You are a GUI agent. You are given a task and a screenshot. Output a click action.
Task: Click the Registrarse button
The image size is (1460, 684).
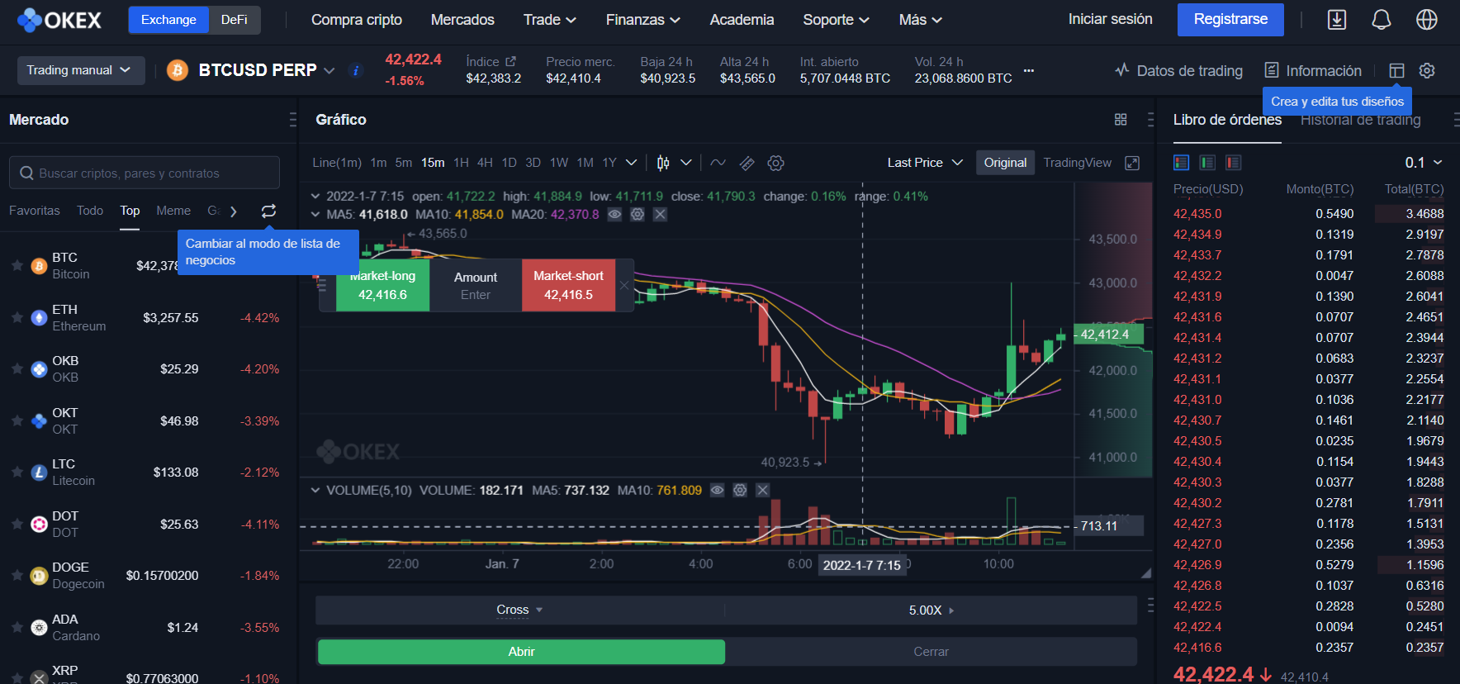pos(1230,20)
